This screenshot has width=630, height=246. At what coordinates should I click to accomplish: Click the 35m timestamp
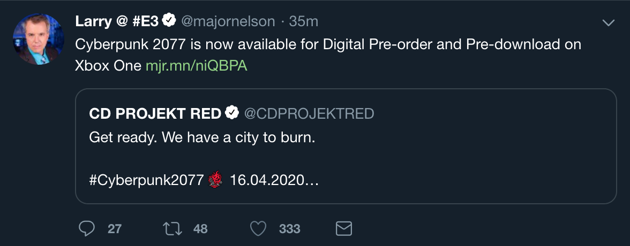pyautogui.click(x=304, y=21)
